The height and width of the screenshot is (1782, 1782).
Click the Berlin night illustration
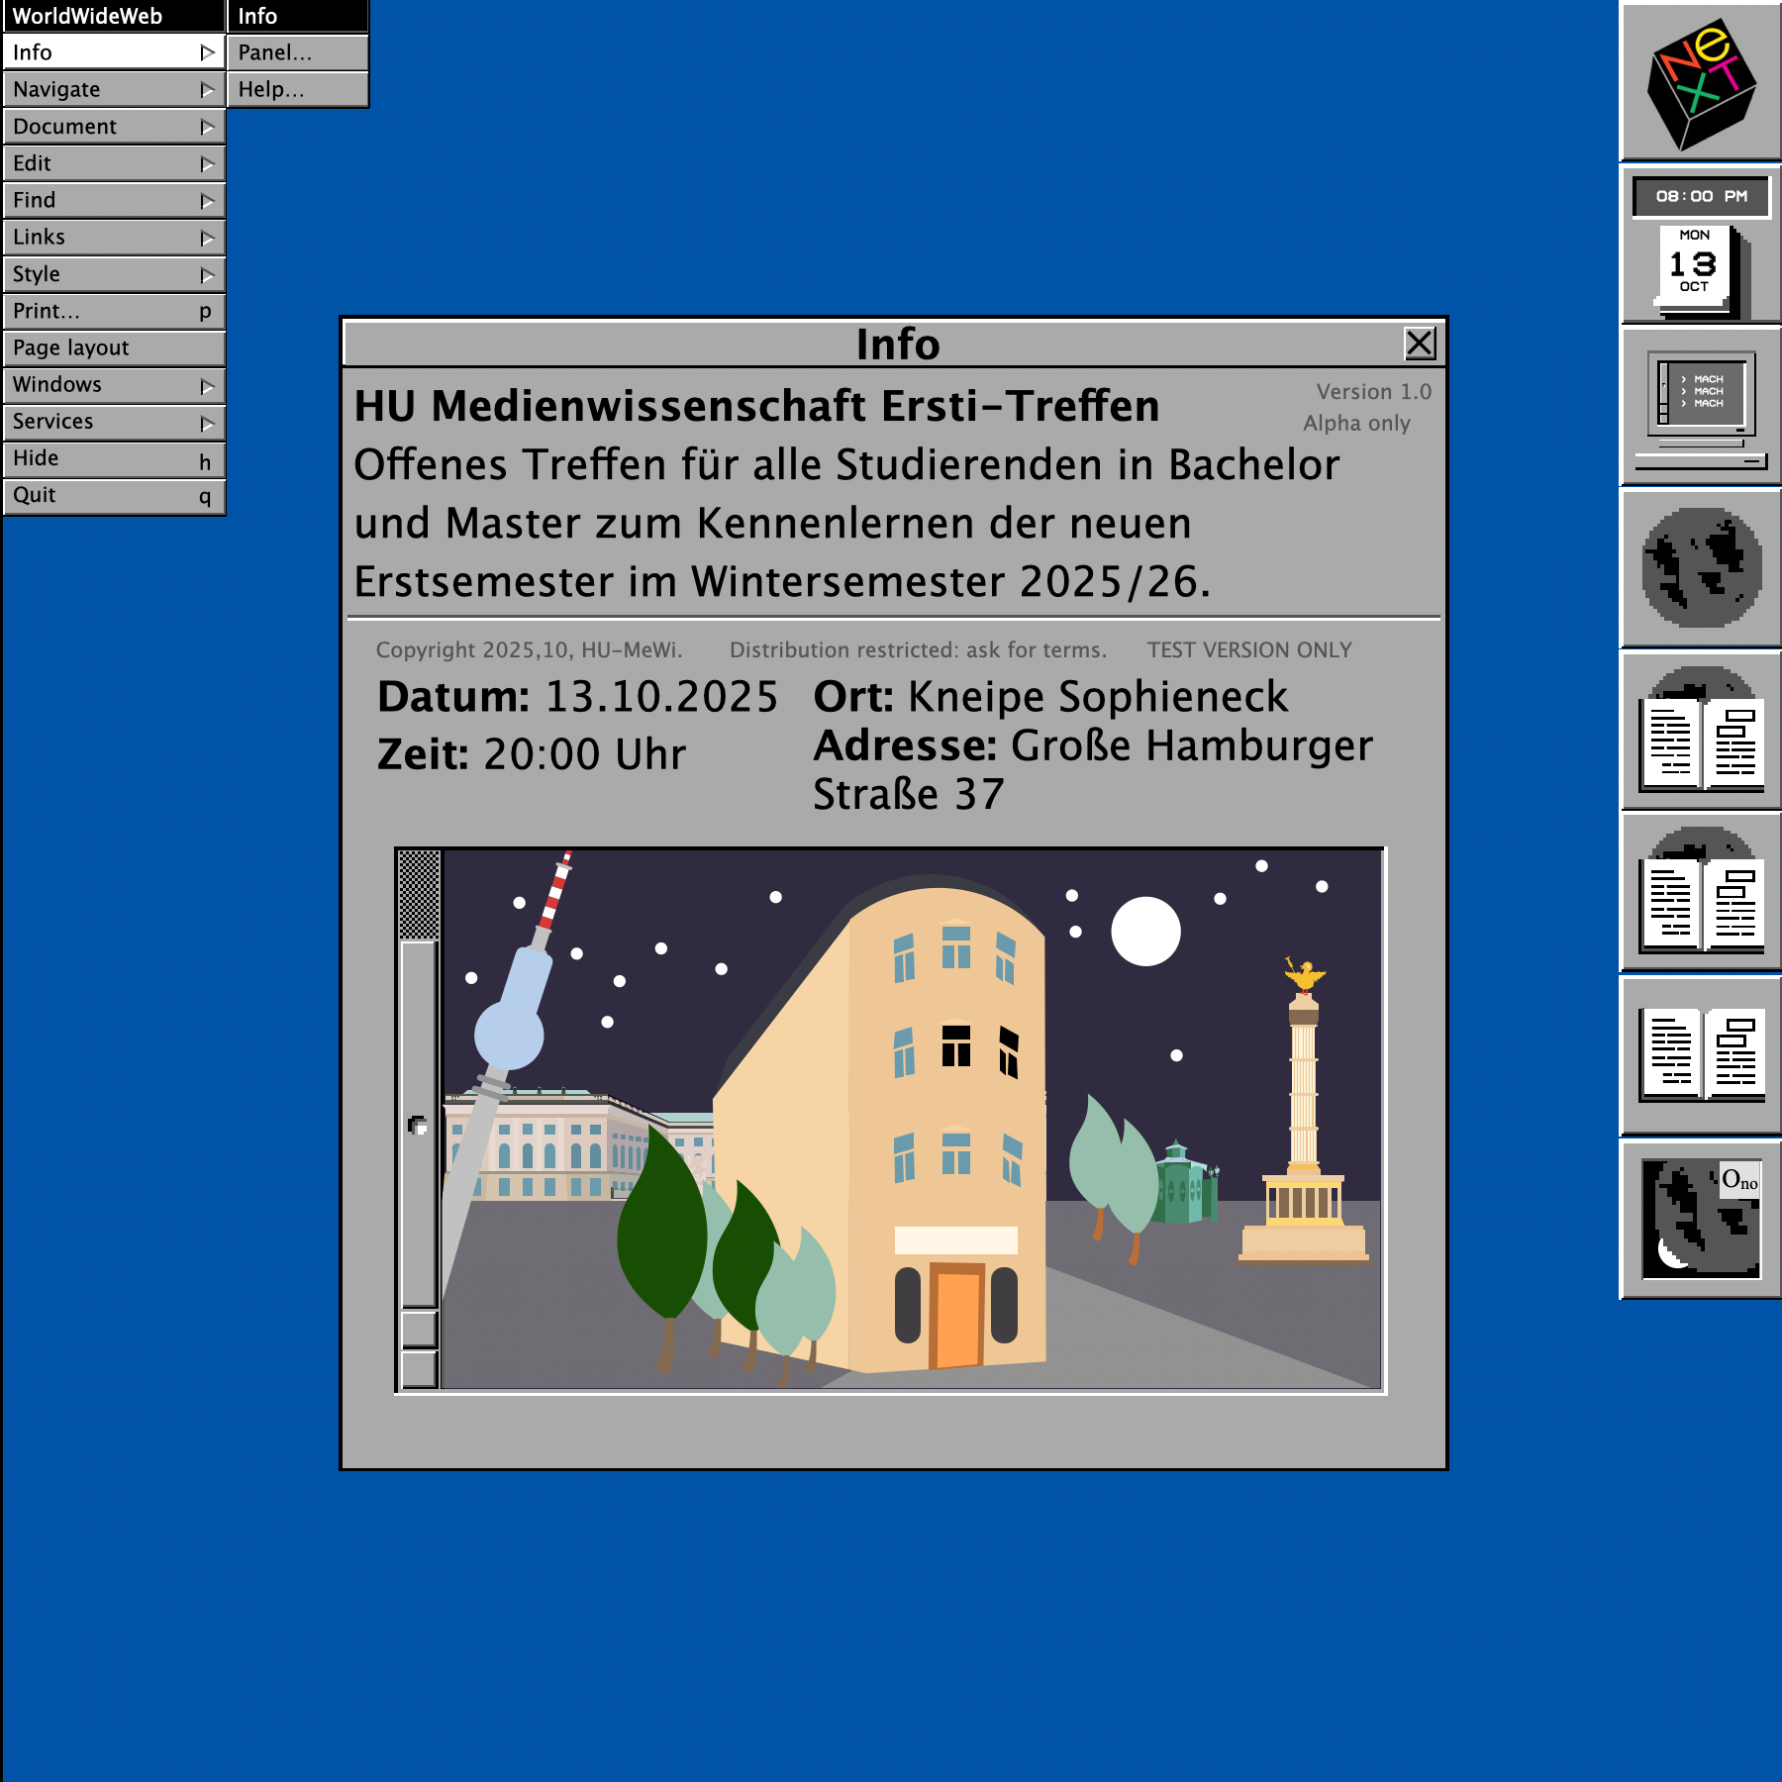point(911,1119)
